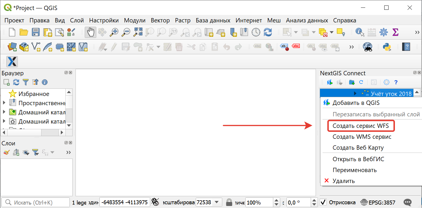Zoom to full extent with the arrows icon
Screen dimensions: 422x208
point(138,32)
